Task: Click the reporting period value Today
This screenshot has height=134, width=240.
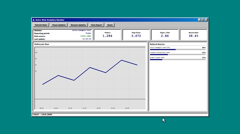Action: (x=88, y=33)
